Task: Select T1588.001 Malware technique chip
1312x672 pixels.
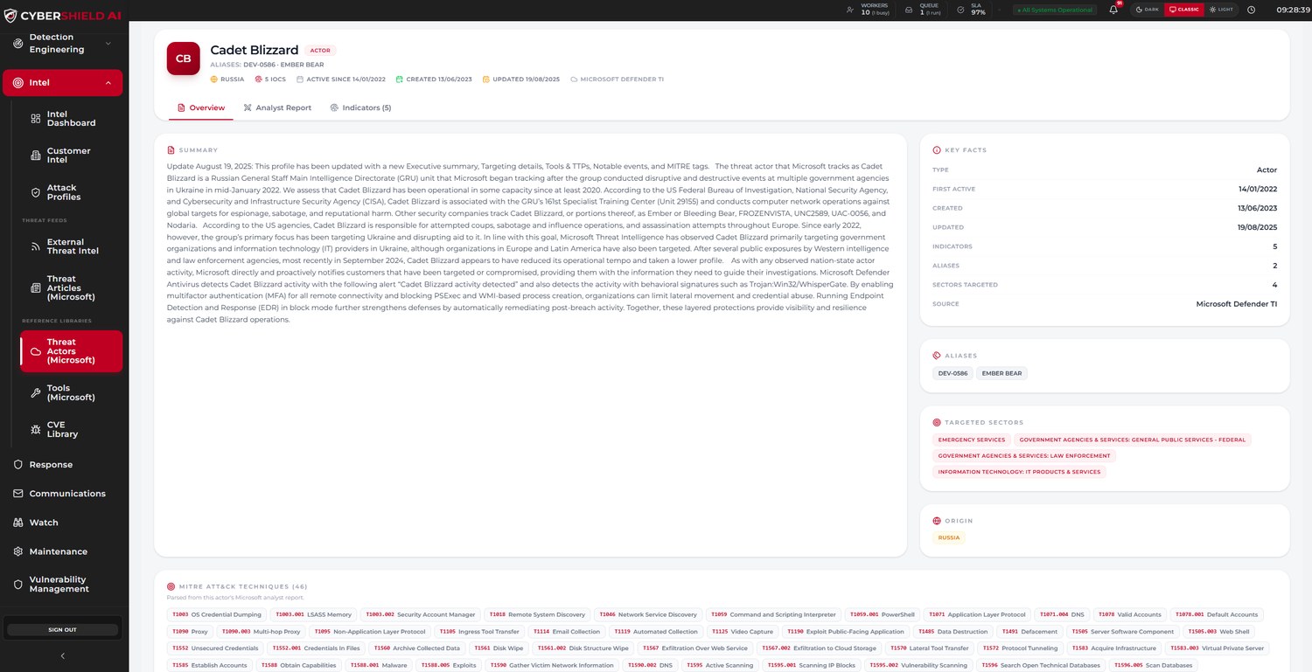Action: pyautogui.click(x=378, y=664)
